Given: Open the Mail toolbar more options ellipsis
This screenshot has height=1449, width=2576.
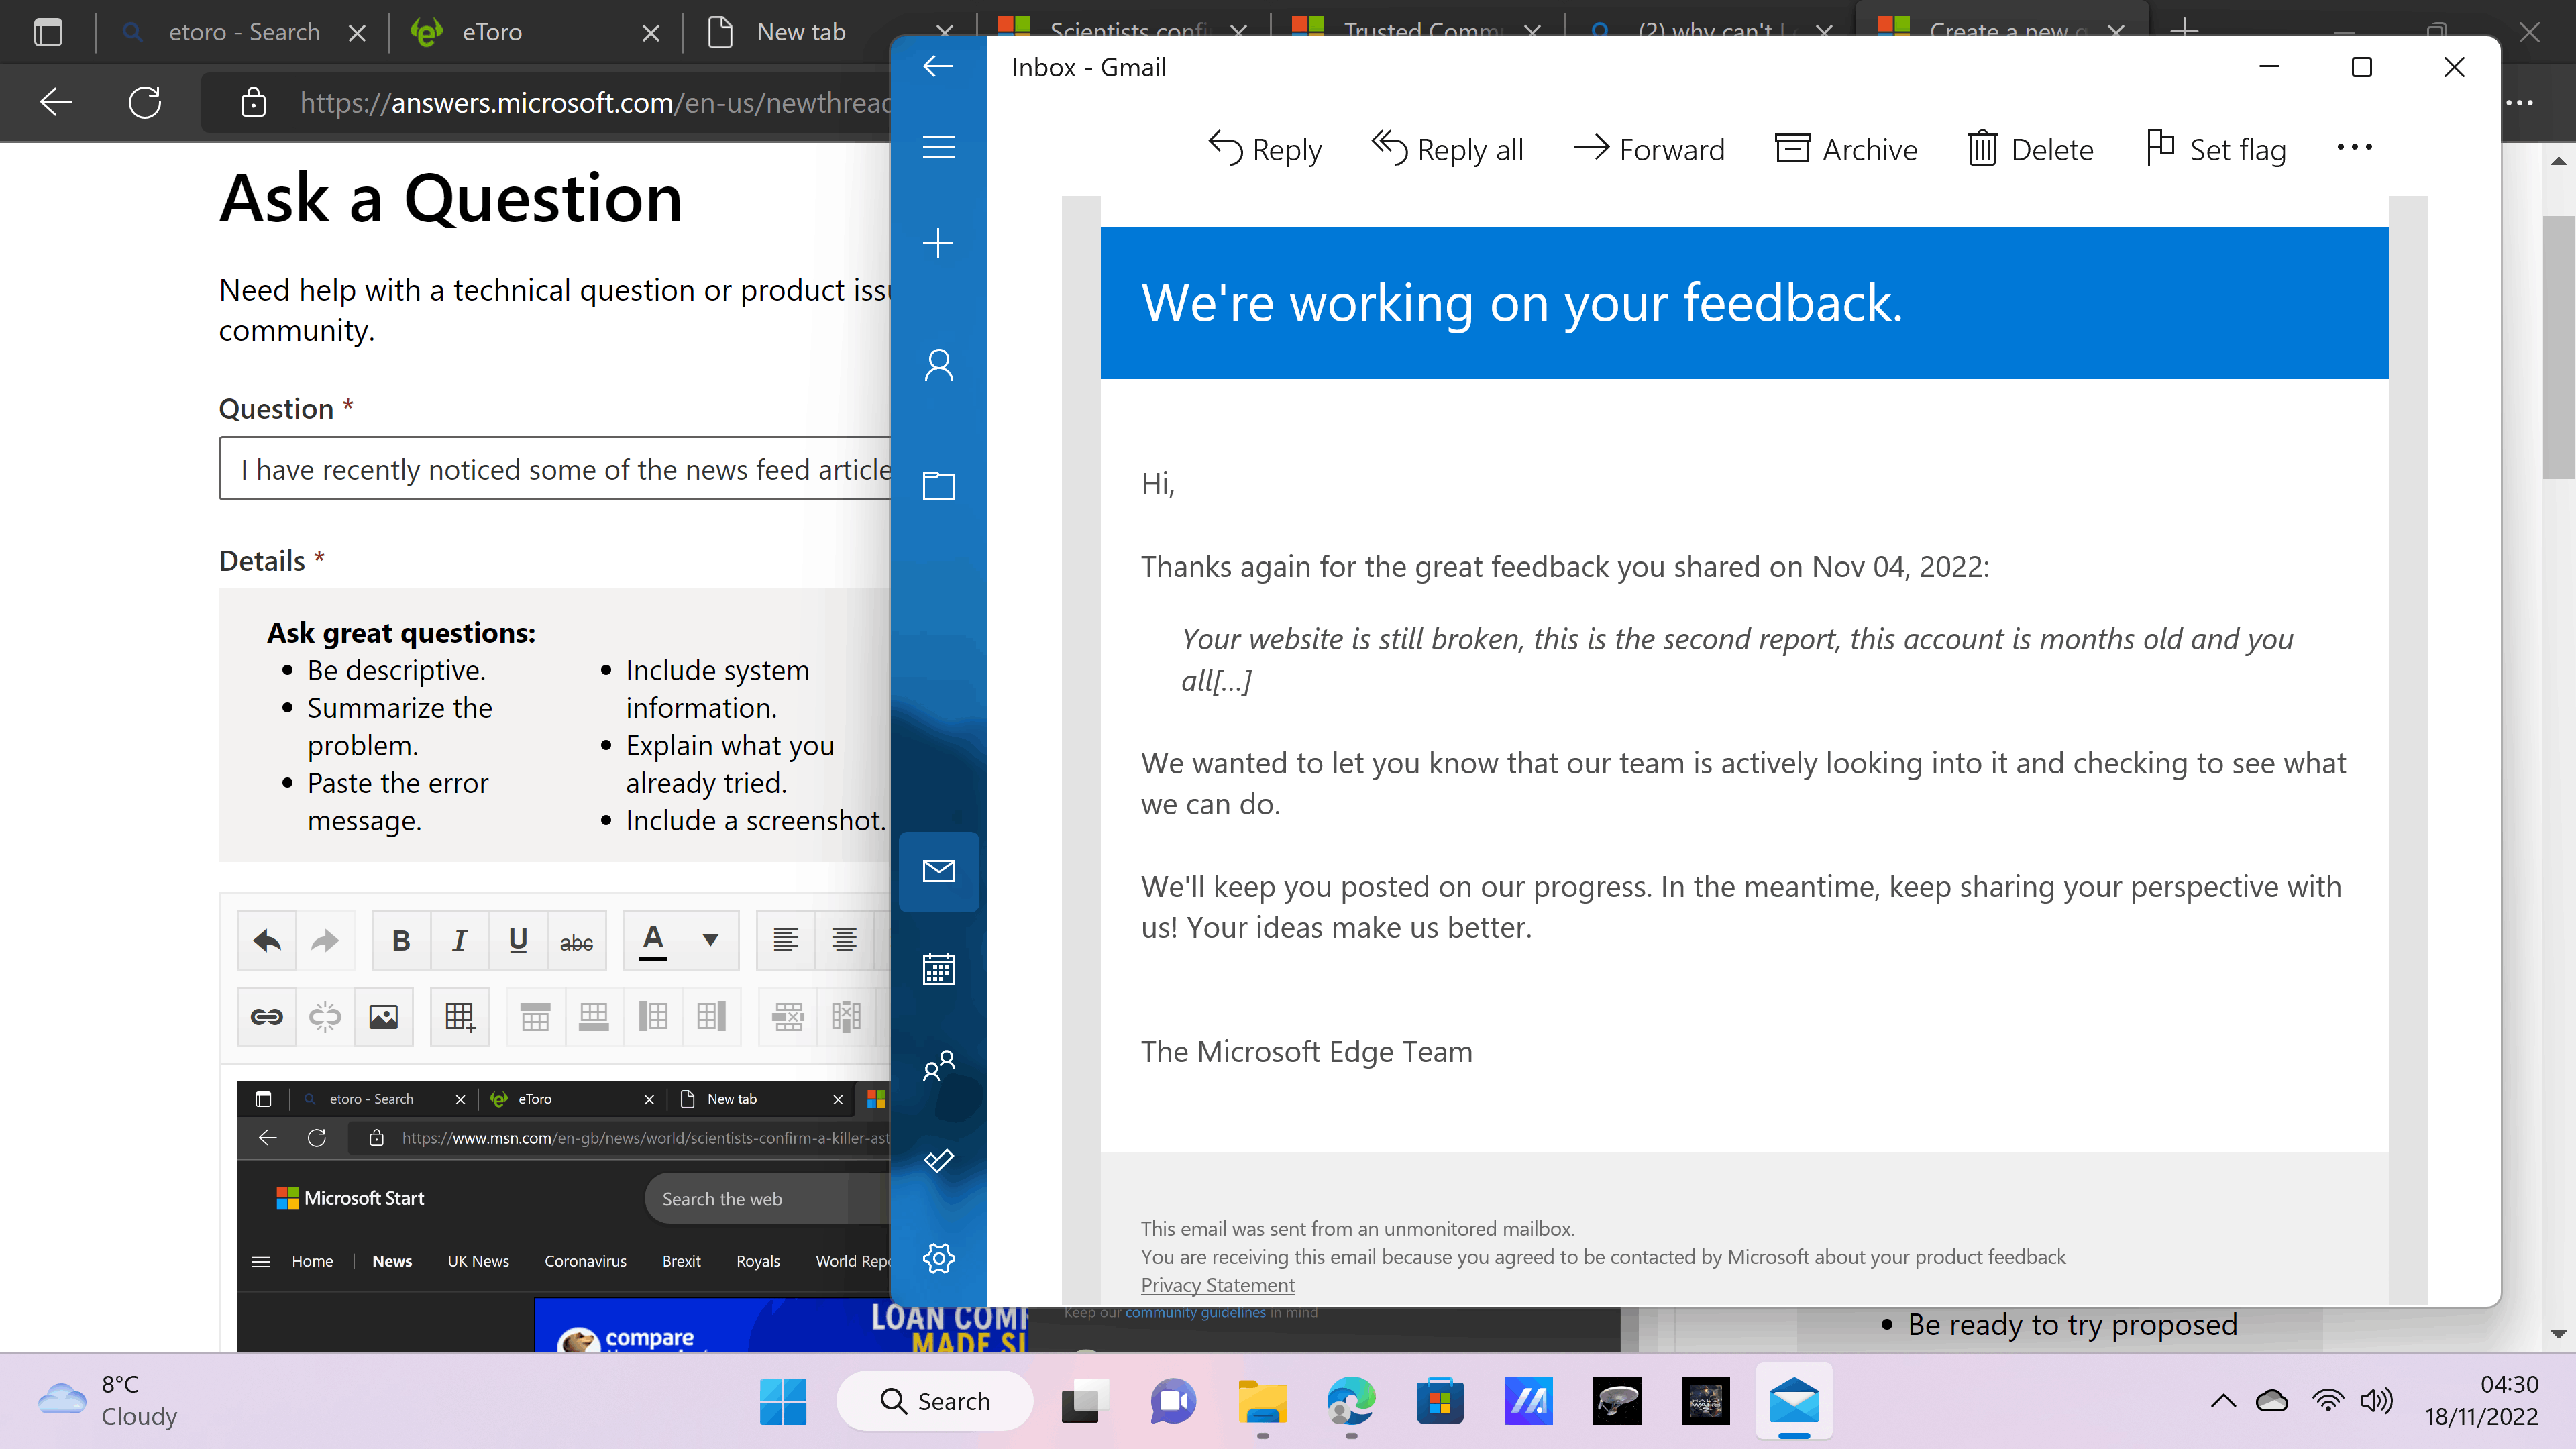Looking at the screenshot, I should coord(2354,148).
